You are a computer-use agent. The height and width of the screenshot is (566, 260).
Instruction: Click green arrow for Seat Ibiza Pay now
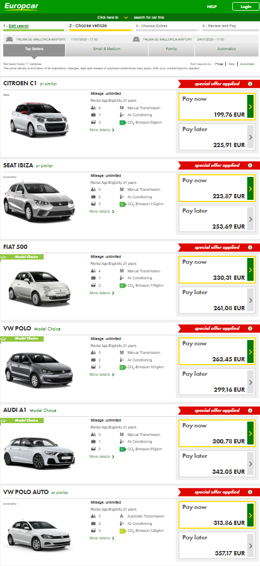point(250,188)
